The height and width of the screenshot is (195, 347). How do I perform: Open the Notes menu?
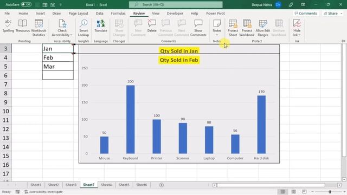[217, 28]
